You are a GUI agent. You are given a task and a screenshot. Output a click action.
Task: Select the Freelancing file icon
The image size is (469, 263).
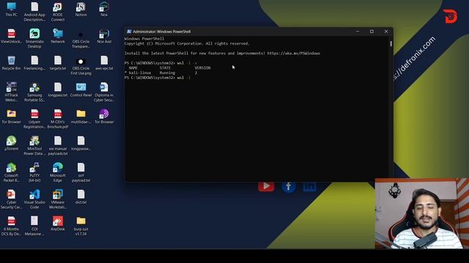[x=34, y=63]
